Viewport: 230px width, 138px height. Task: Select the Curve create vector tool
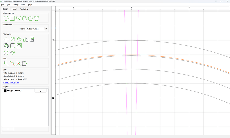point(24,18)
